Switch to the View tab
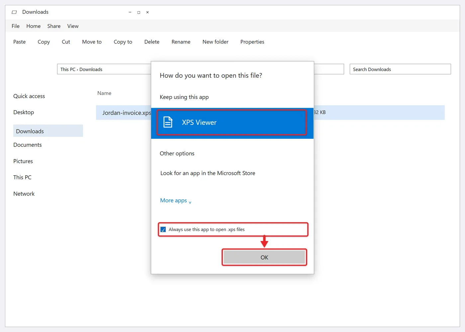This screenshot has height=332, width=465. click(73, 26)
